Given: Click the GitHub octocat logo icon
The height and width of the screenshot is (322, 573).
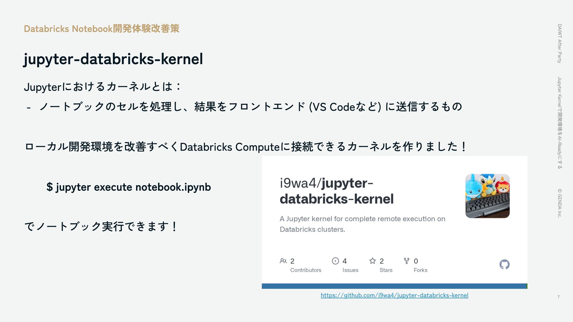Looking at the screenshot, I should pyautogui.click(x=504, y=264).
